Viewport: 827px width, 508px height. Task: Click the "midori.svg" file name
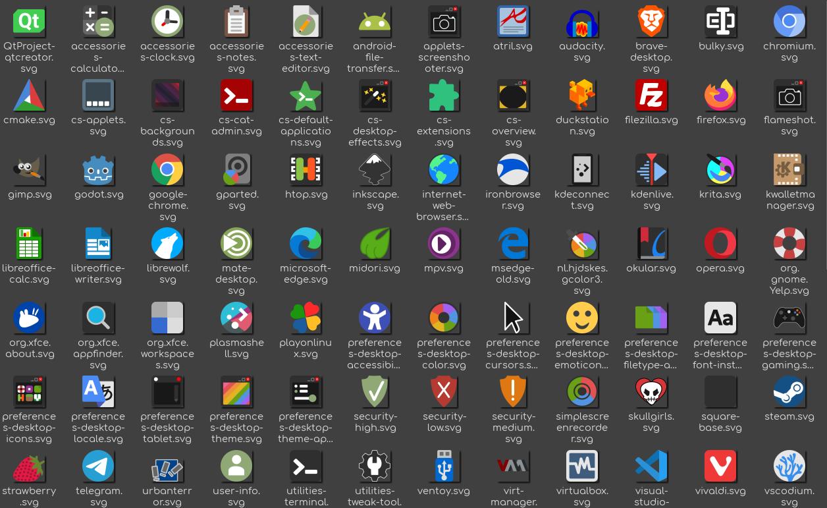point(375,268)
